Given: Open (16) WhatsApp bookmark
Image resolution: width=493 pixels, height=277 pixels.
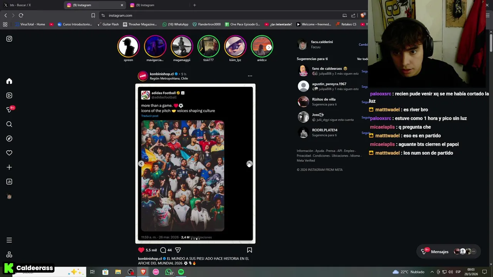Looking at the screenshot, I should 175,24.
